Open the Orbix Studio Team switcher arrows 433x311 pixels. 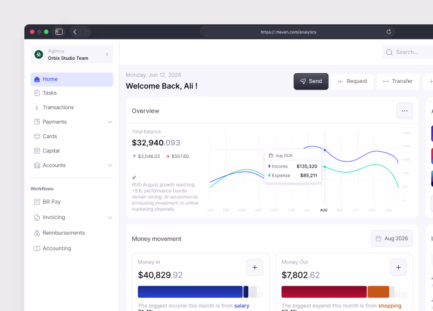coord(107,54)
